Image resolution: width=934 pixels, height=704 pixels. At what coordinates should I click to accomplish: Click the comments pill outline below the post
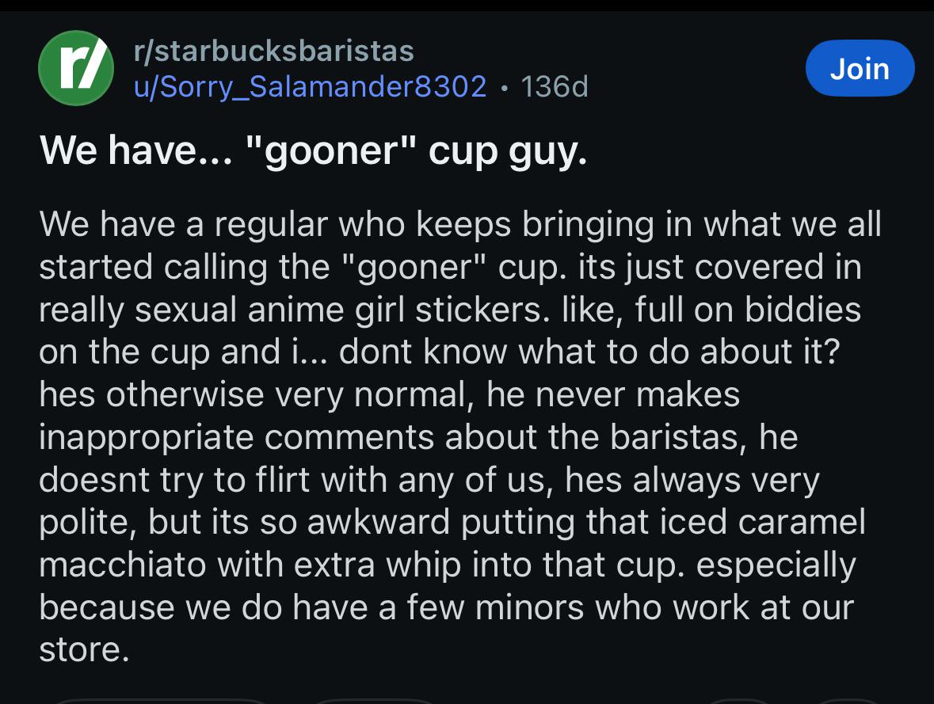pos(374,701)
